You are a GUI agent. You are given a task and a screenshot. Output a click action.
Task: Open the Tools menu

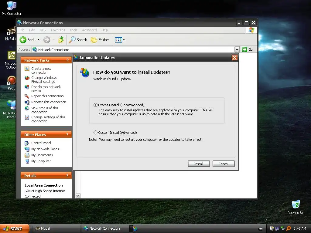[73, 30]
